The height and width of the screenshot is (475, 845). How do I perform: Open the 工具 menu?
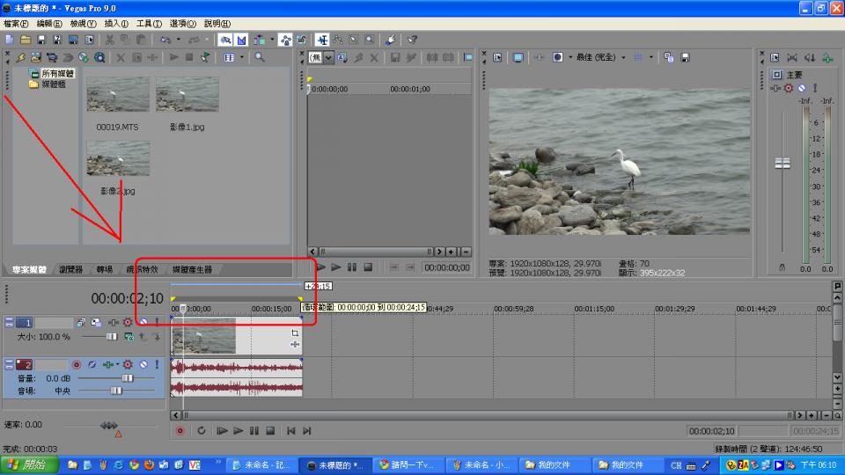pyautogui.click(x=148, y=24)
